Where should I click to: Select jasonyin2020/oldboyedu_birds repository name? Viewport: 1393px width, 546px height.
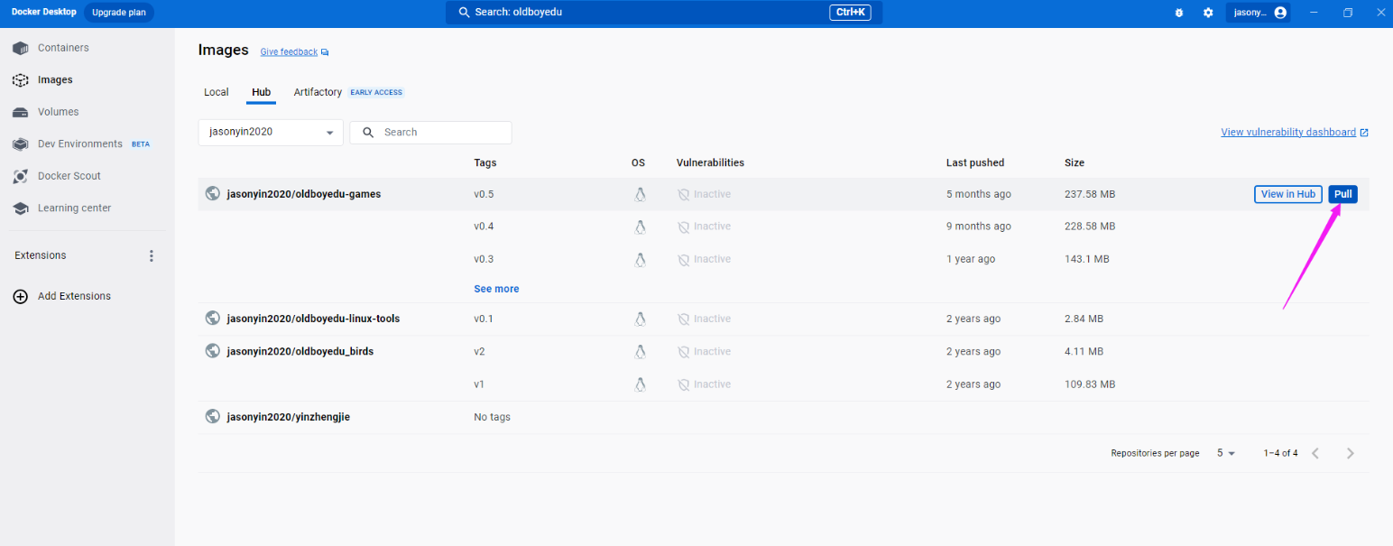pyautogui.click(x=300, y=351)
